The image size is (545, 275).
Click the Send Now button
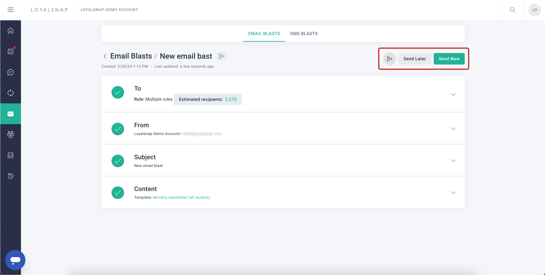[449, 59]
